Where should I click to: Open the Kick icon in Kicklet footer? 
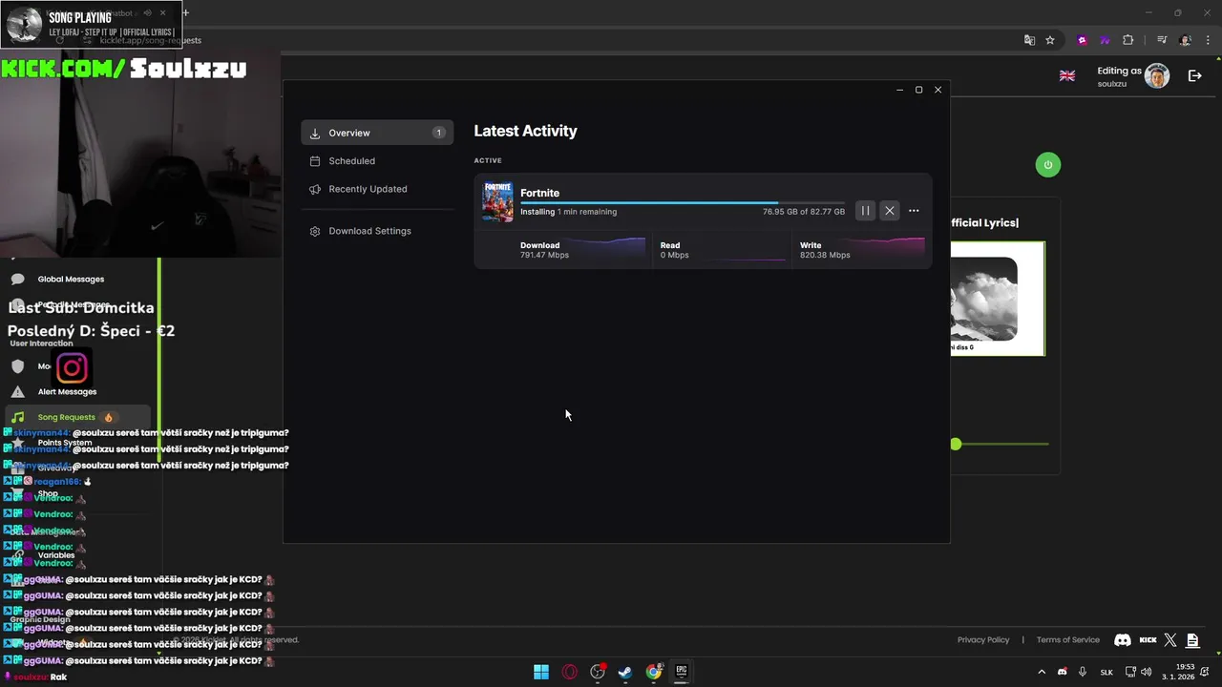coord(1148,640)
